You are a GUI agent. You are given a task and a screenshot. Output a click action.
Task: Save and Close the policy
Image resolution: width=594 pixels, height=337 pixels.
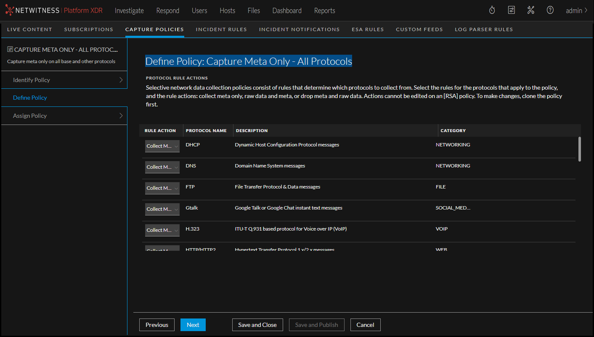257,324
